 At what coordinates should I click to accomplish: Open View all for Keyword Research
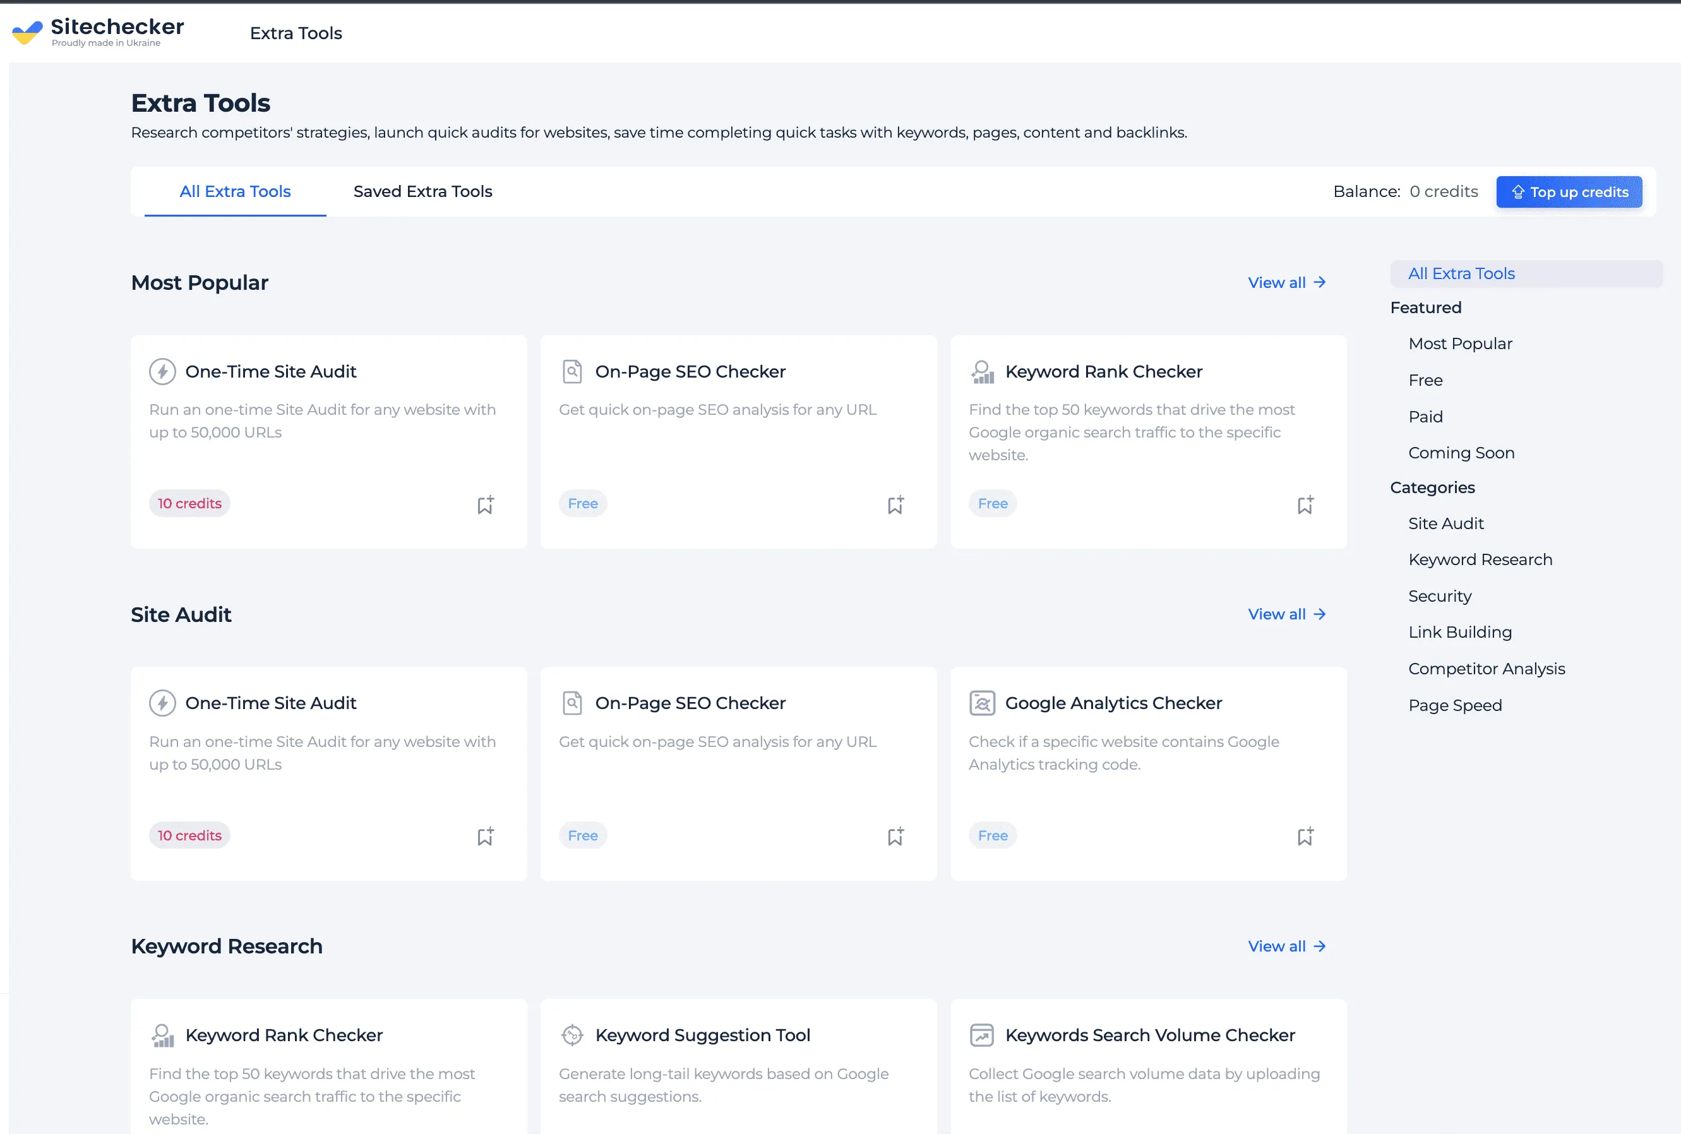coord(1286,946)
